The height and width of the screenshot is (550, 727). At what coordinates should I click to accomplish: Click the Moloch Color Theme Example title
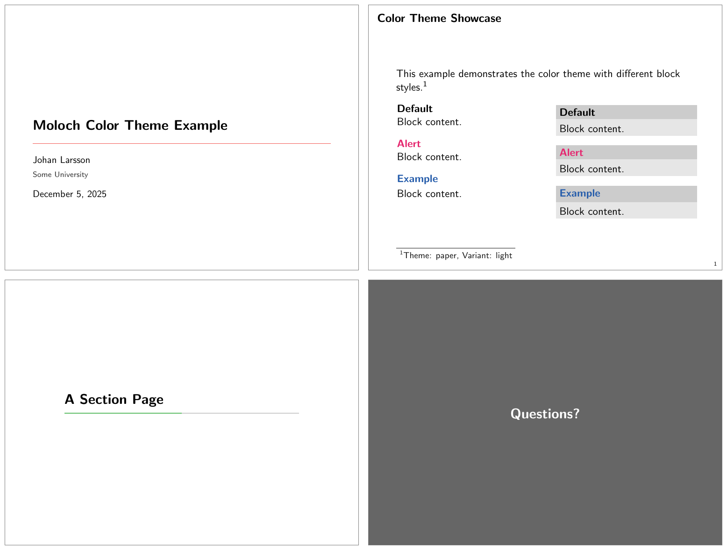point(130,125)
